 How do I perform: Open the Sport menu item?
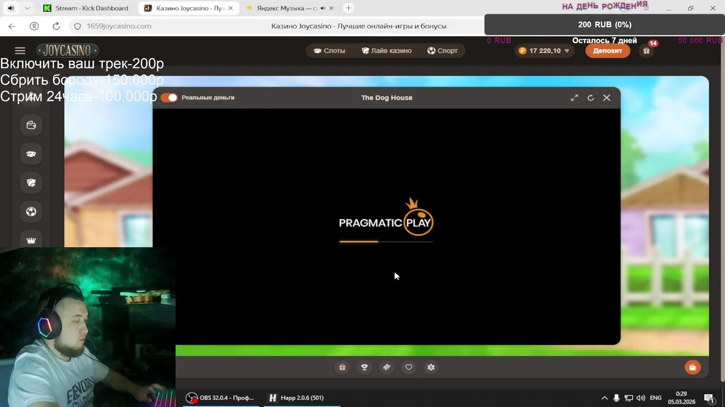[x=442, y=51]
